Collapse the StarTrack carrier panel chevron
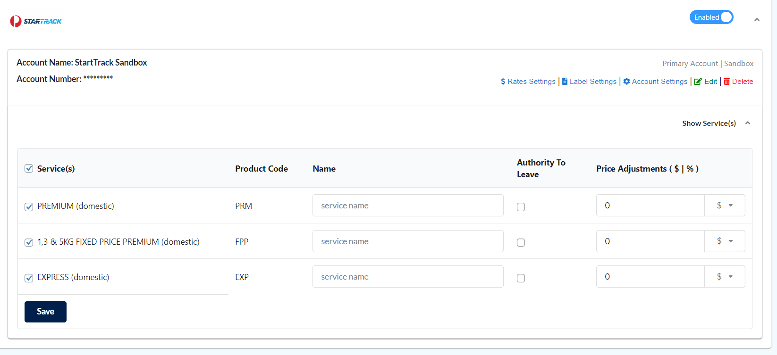 click(757, 20)
